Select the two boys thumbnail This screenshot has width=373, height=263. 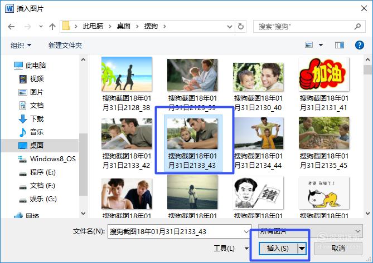[127, 193]
